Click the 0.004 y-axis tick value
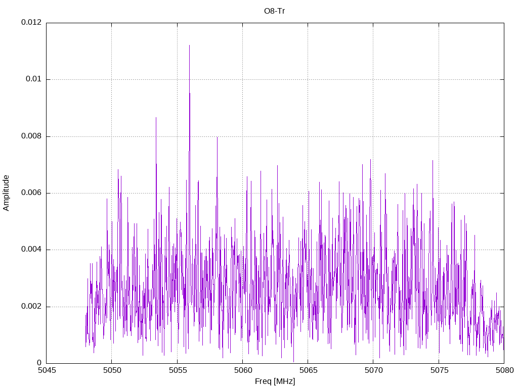Viewport: 518px width, 388px height. point(31,250)
